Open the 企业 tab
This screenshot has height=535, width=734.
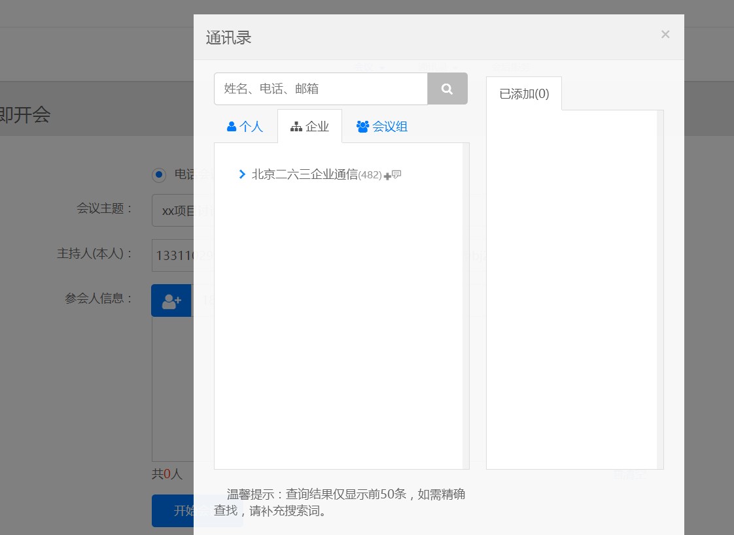click(310, 127)
